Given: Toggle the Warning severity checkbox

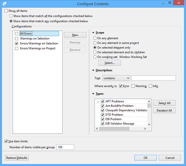Looking at the screenshot, I should coord(133,86).
